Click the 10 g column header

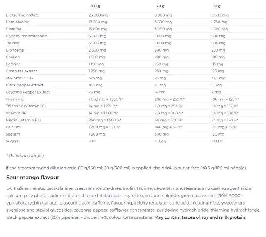[217, 6]
